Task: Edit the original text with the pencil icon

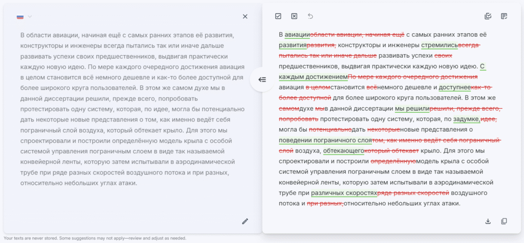Action: click(x=245, y=221)
